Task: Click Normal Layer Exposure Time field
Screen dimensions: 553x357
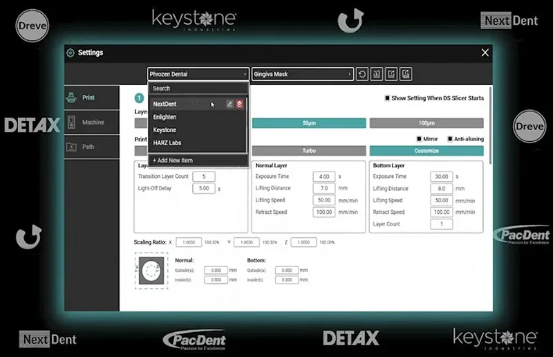Action: click(x=324, y=176)
